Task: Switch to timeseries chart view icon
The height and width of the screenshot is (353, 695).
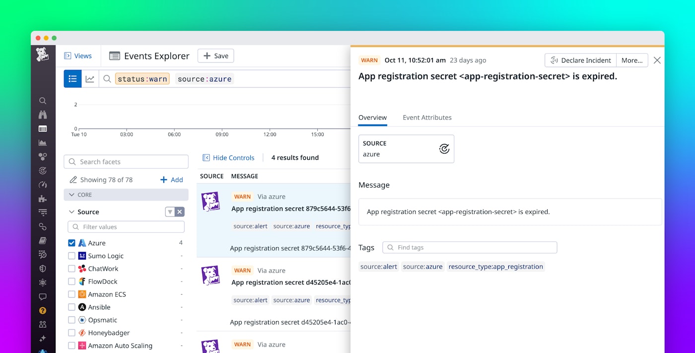Action: (x=90, y=79)
